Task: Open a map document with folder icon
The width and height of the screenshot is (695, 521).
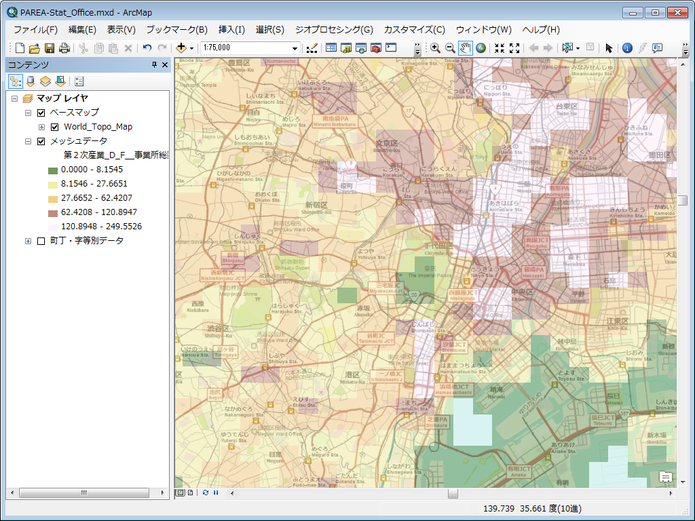Action: [35, 48]
